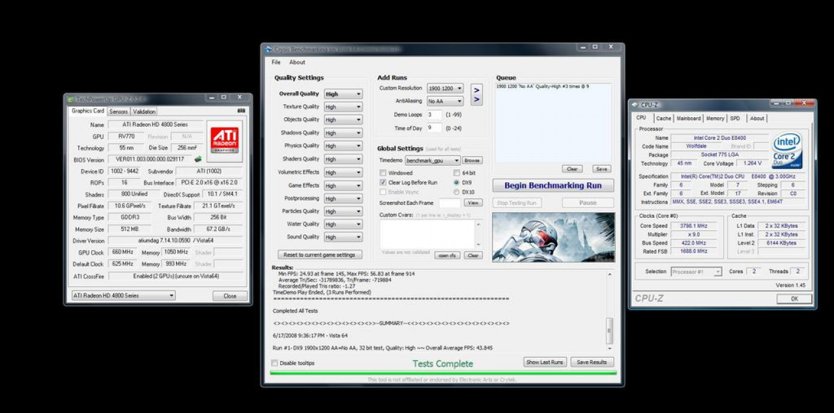Expand the Shadows Quality dropdown
The image size is (834, 413).
click(343, 133)
